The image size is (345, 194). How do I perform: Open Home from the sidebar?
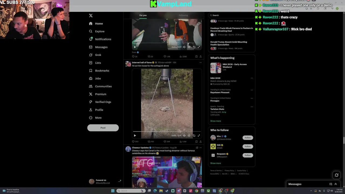point(96,24)
